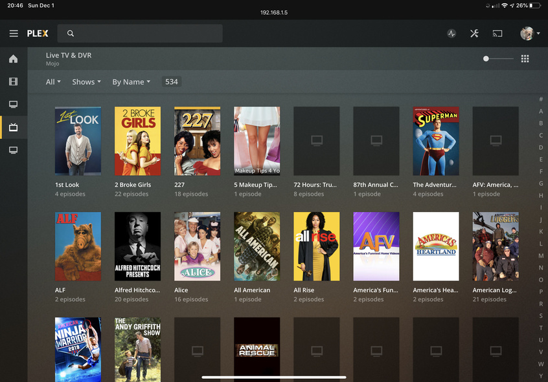Viewport: 548px width, 382px height.
Task: Open the Cast to player icon
Action: (497, 34)
